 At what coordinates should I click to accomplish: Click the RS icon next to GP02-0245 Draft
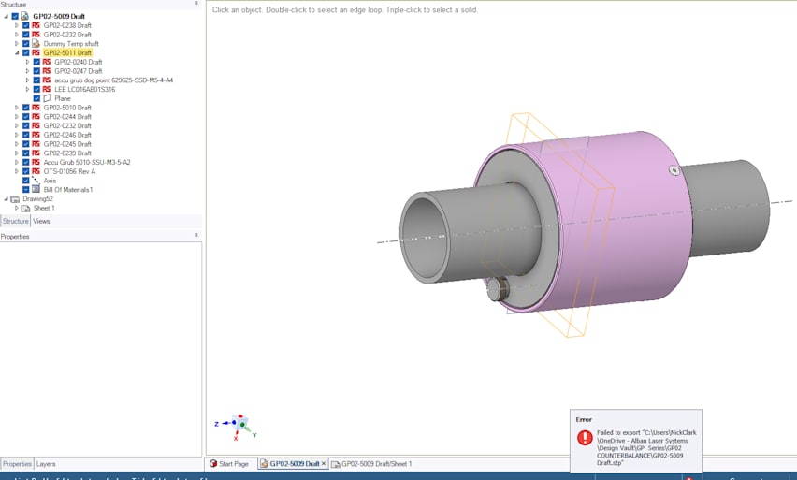pyautogui.click(x=36, y=144)
